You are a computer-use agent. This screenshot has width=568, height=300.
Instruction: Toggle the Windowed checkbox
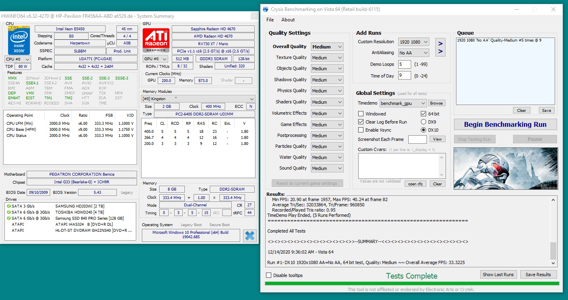(361, 114)
